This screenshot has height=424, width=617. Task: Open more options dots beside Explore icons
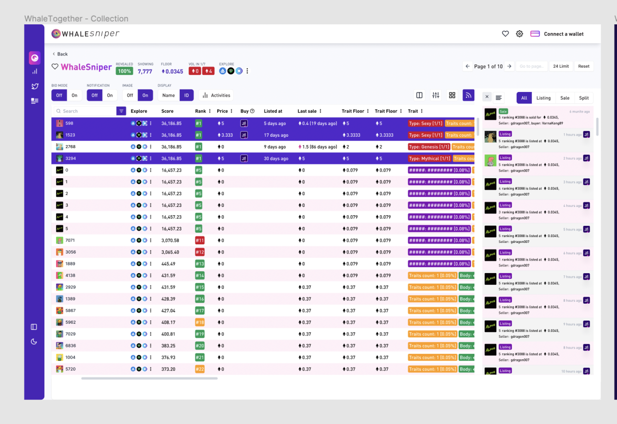tap(247, 71)
